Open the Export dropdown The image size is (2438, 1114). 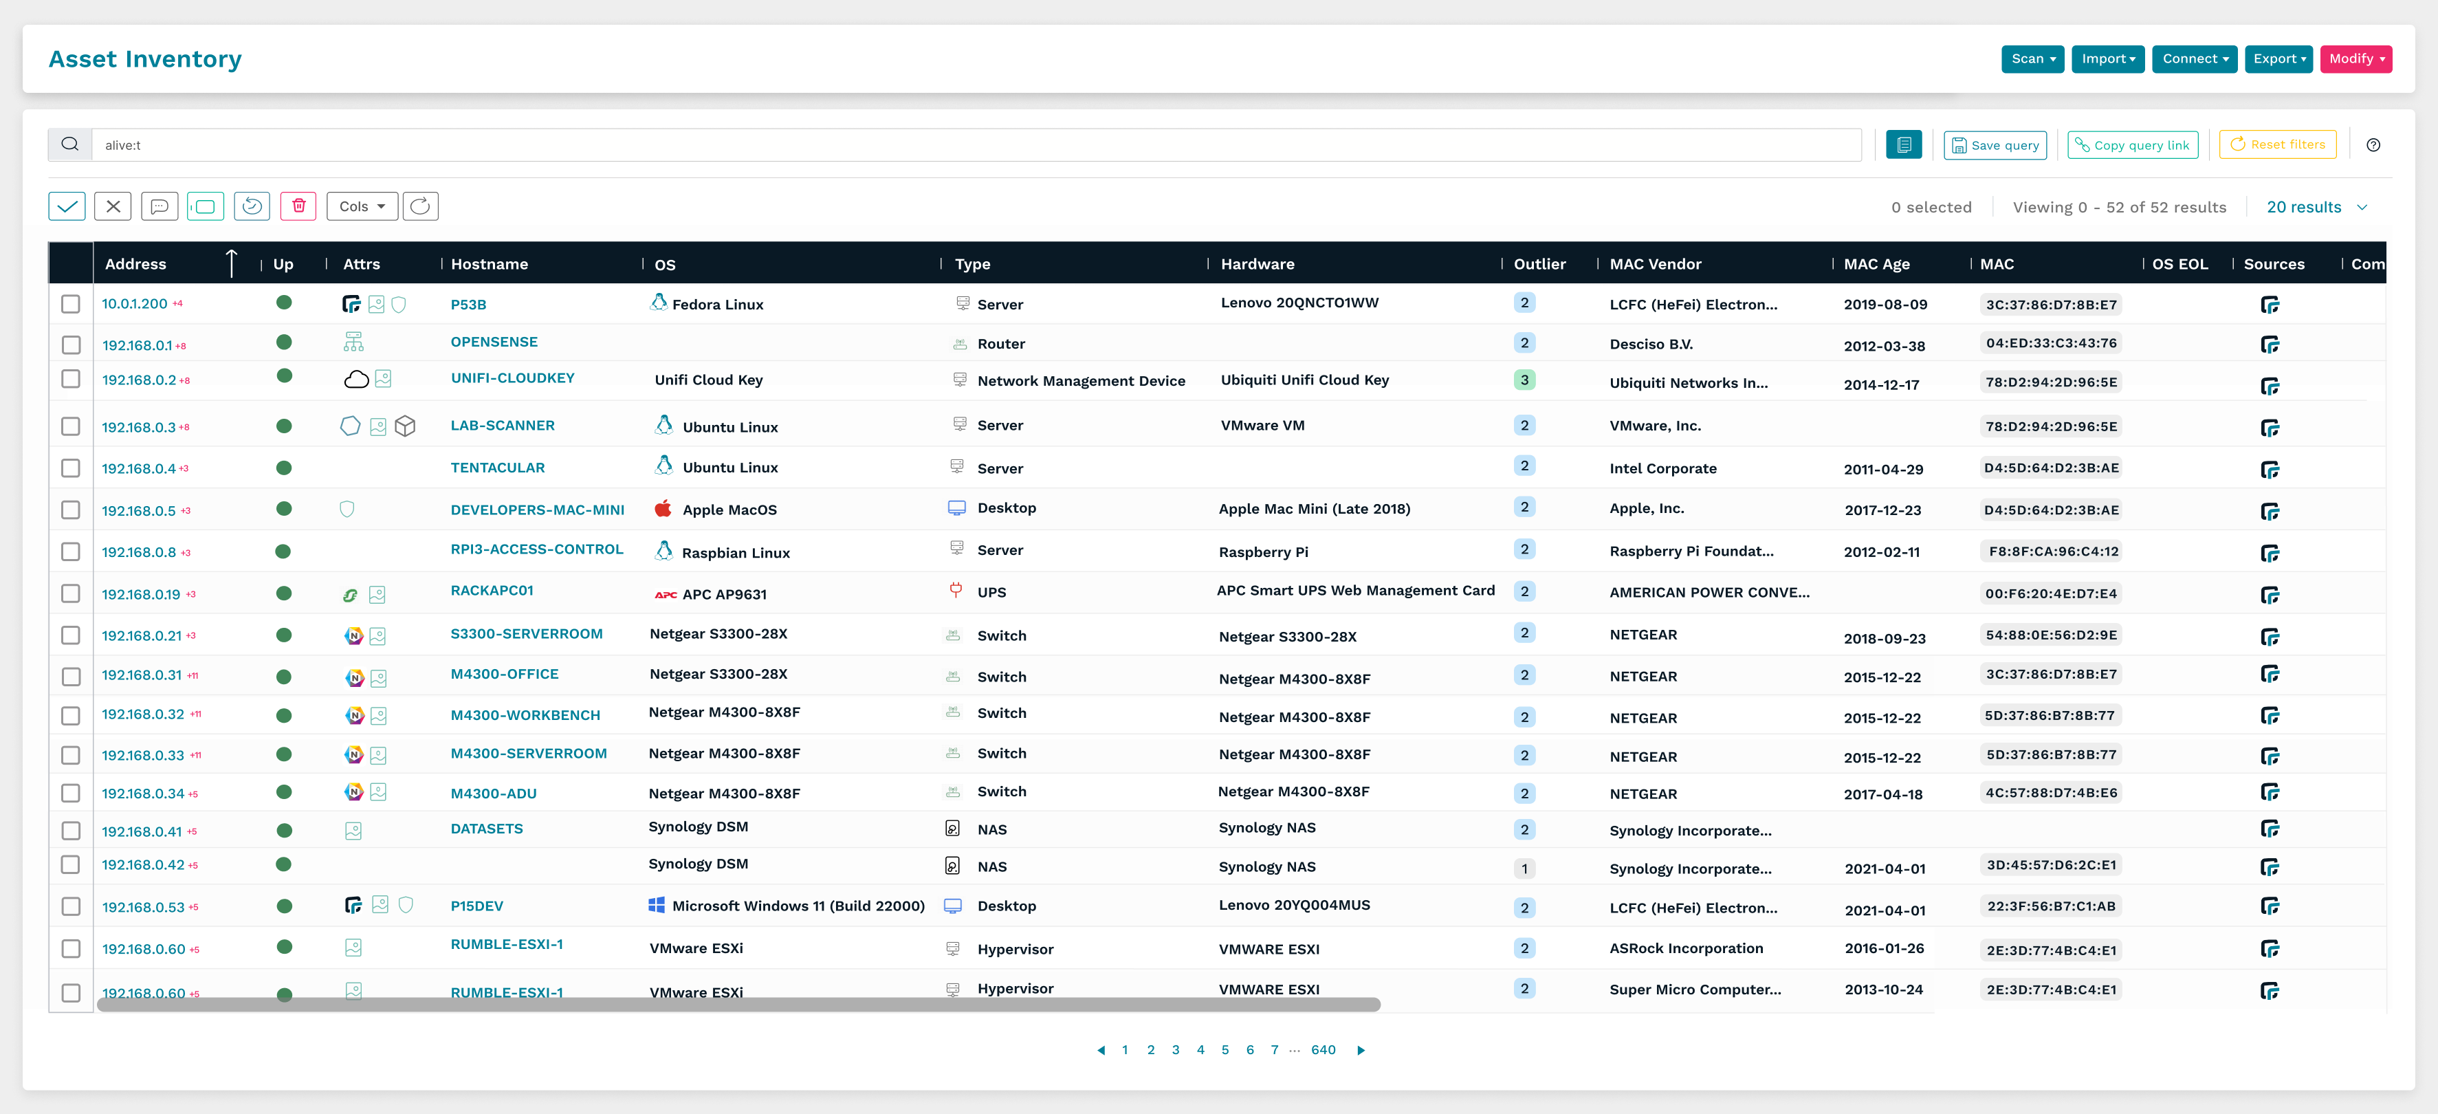click(x=2278, y=58)
